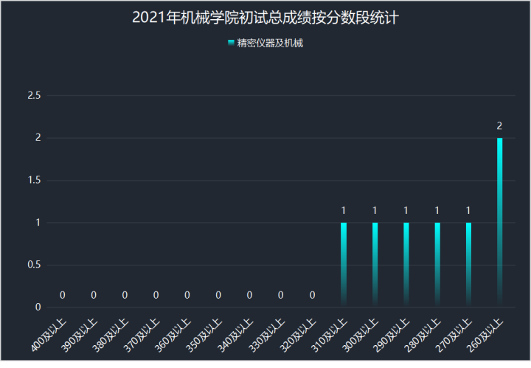Screen dimensions: 531x368
Task: Click x-axis label 330及以上
Action: [x=267, y=335]
